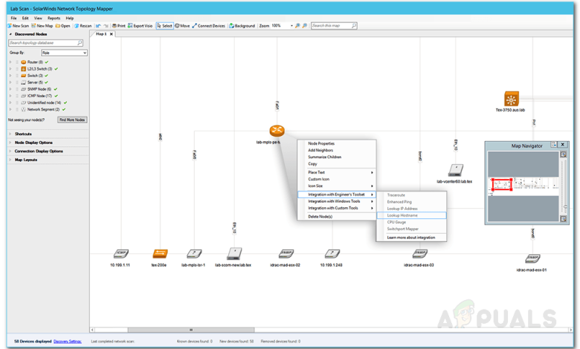Select the idrac-mad-esx-01 node
This screenshot has height=349, width=580.
pos(532,258)
